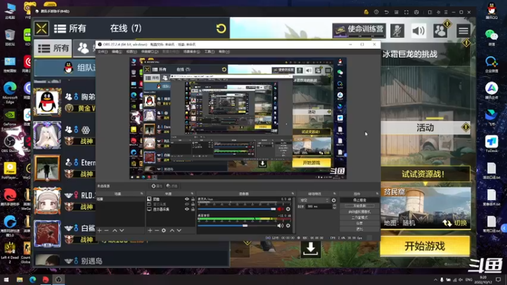Toggle lock on 图像 source
The width and height of the screenshot is (507, 285).
click(x=193, y=199)
